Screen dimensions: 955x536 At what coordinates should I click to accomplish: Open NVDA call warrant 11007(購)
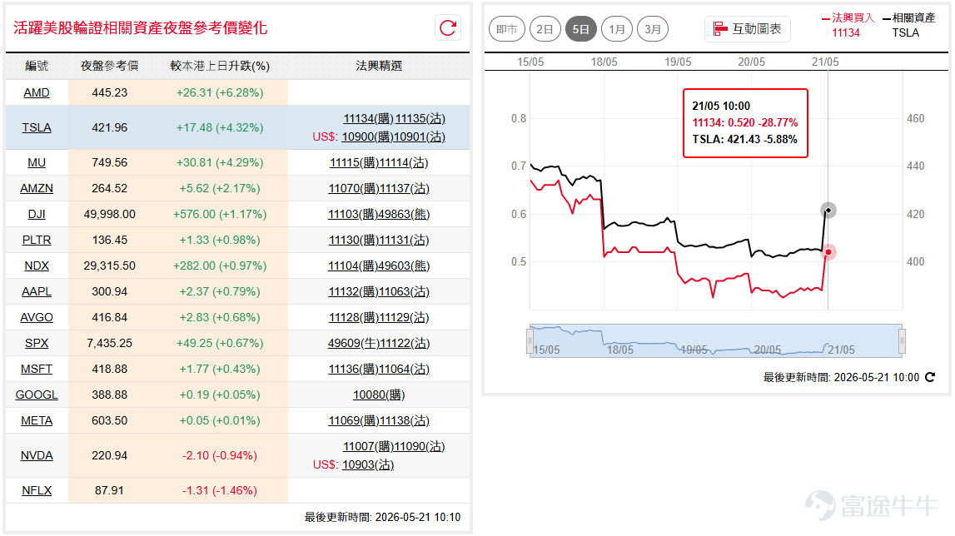(368, 446)
